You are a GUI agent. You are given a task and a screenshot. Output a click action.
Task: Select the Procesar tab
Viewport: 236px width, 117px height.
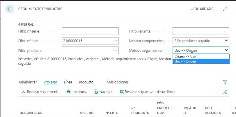[x=50, y=82]
